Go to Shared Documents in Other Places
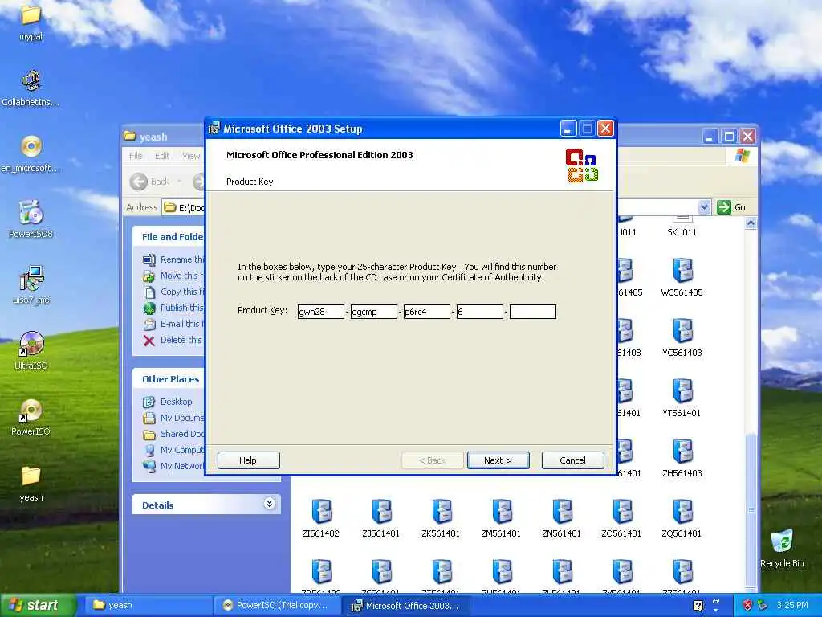 click(182, 434)
